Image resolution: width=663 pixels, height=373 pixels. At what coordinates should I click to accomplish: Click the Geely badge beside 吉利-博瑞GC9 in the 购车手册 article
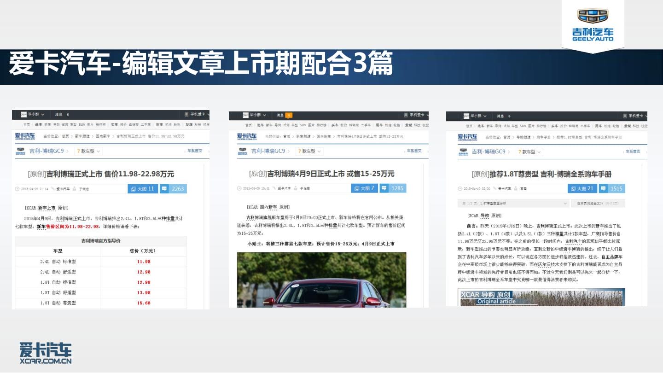tap(463, 152)
